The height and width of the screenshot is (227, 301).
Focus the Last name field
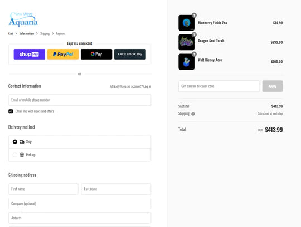116,189
